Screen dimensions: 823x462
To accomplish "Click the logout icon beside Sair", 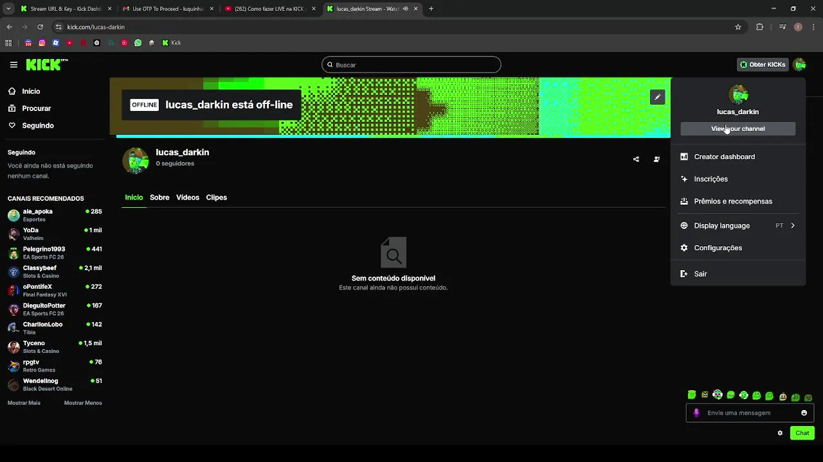I will (x=684, y=274).
